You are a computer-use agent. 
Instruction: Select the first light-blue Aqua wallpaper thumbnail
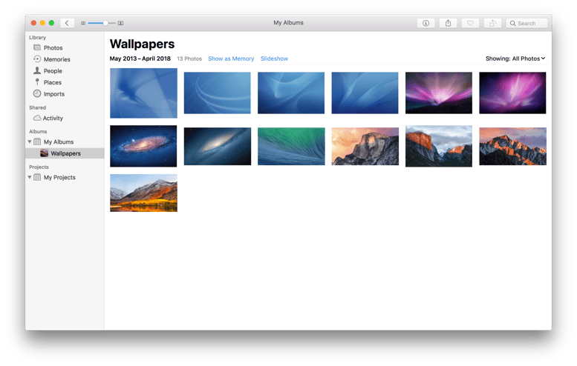coord(143,93)
